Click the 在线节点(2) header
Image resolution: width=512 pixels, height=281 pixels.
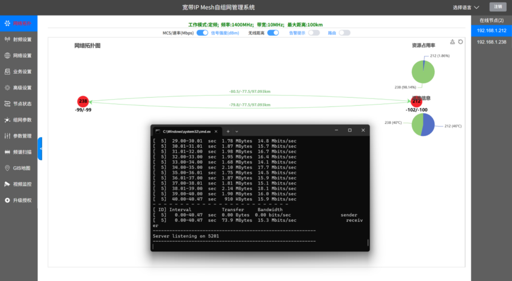click(491, 20)
